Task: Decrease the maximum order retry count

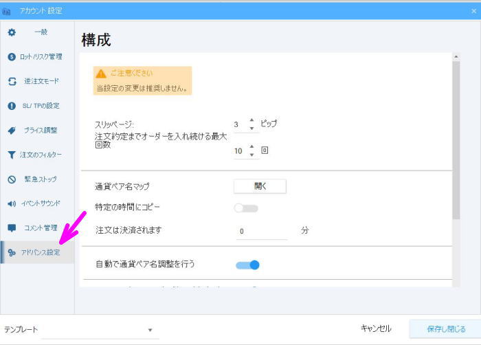Action: 251,154
